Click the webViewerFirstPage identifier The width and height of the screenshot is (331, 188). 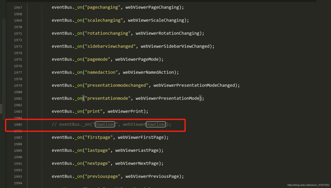tap(141, 137)
